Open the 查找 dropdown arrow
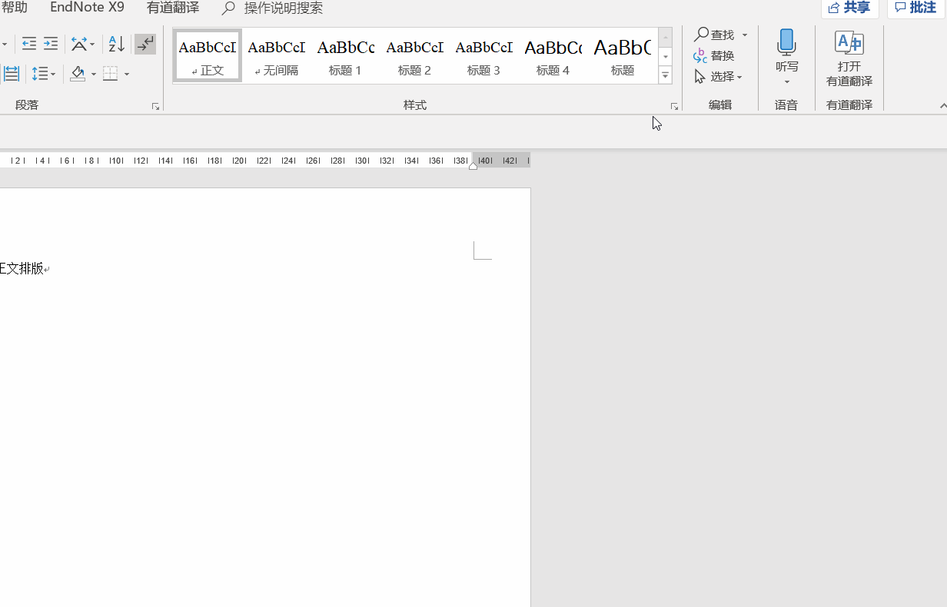947x607 pixels. [x=745, y=35]
